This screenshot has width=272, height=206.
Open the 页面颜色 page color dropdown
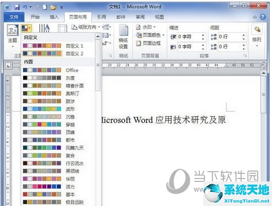(150, 35)
